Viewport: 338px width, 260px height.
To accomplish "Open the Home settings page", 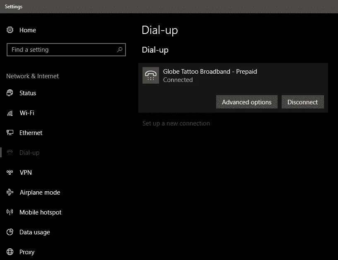I will click(x=28, y=30).
